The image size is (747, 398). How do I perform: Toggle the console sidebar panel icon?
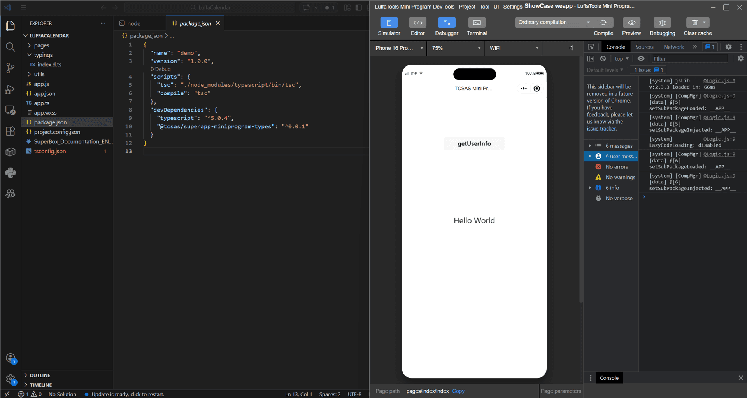tap(591, 58)
